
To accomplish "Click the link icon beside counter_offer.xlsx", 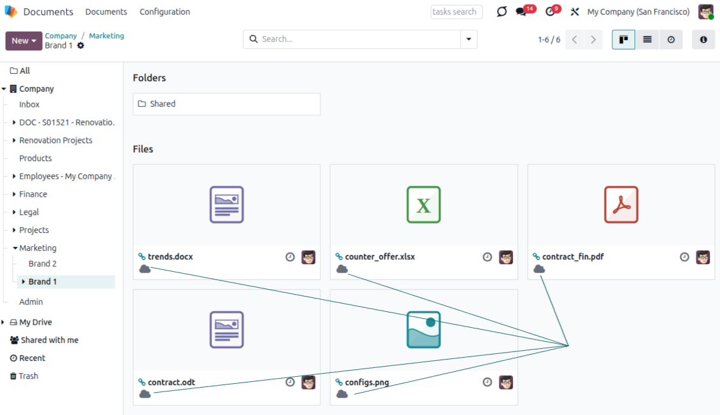I will [x=339, y=257].
